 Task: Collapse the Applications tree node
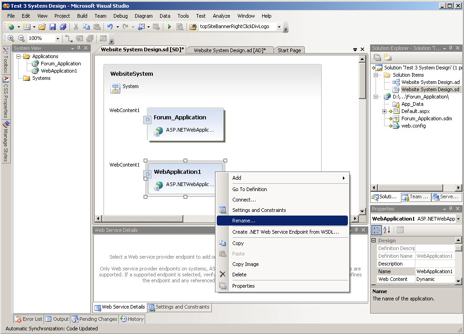click(18, 56)
